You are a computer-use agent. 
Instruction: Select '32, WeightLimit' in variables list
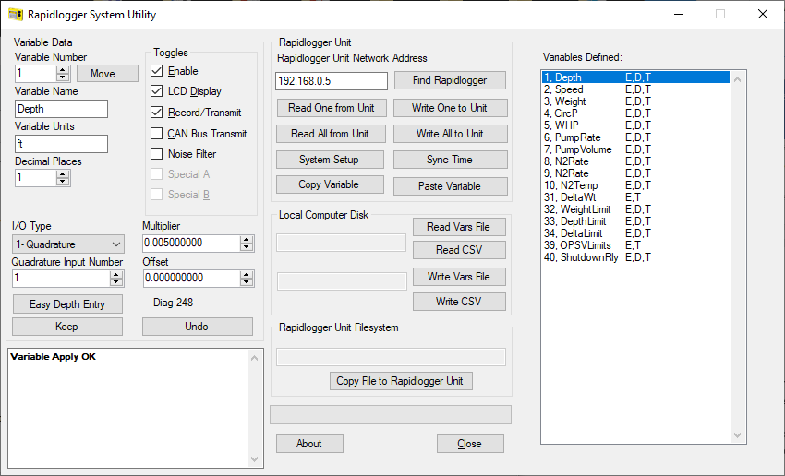635,209
